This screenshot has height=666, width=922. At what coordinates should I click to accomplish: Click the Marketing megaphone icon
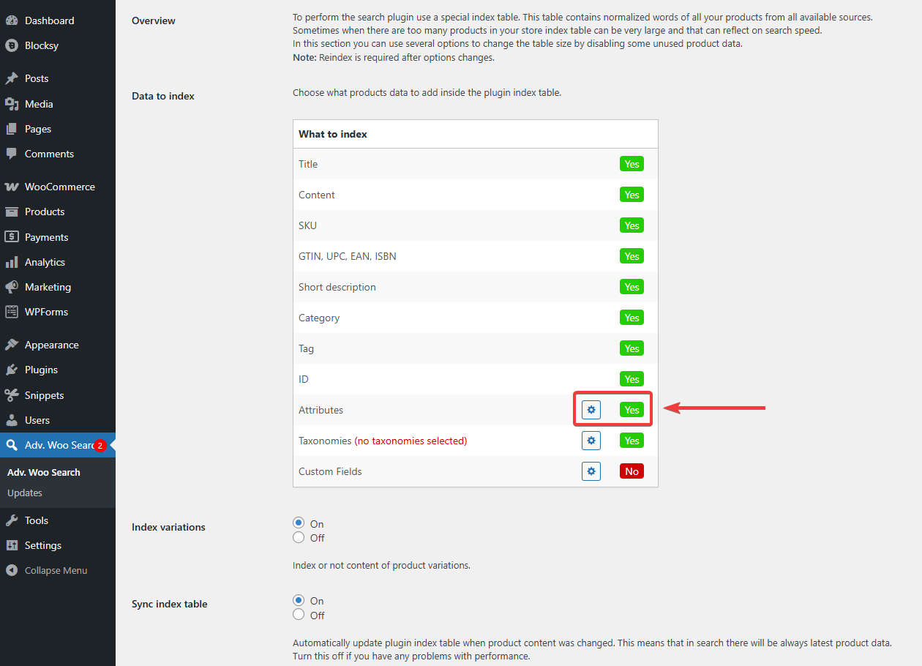pyautogui.click(x=12, y=287)
